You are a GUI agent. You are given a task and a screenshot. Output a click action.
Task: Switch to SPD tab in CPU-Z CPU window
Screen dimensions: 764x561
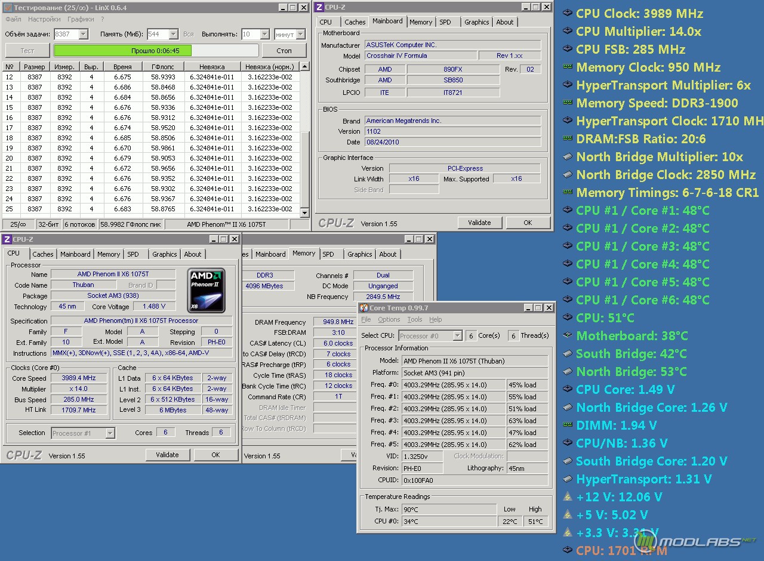coord(133,254)
